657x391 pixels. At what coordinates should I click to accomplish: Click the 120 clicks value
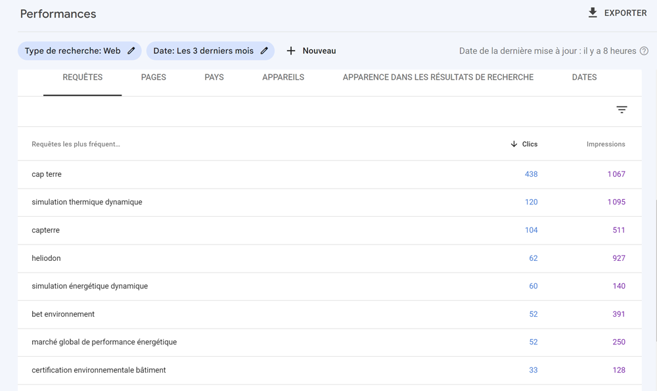531,202
